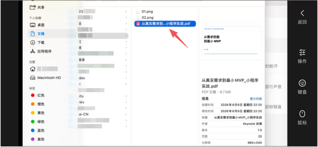318x147 pixels.
Task: Click the 文稿 document icon in sidebar
Action: [x=33, y=34]
